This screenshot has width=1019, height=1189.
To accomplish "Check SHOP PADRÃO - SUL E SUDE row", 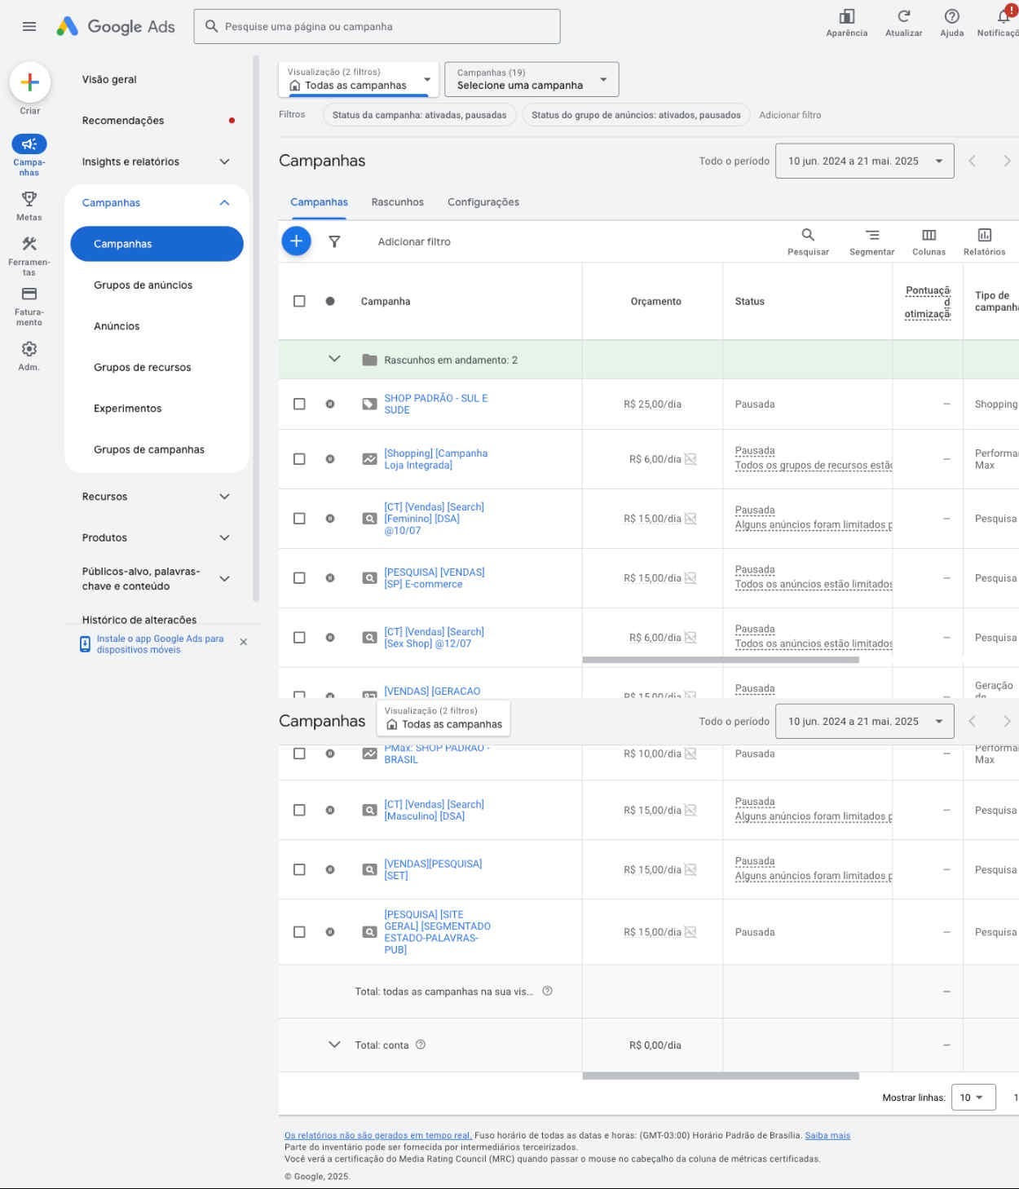I will pyautogui.click(x=299, y=404).
